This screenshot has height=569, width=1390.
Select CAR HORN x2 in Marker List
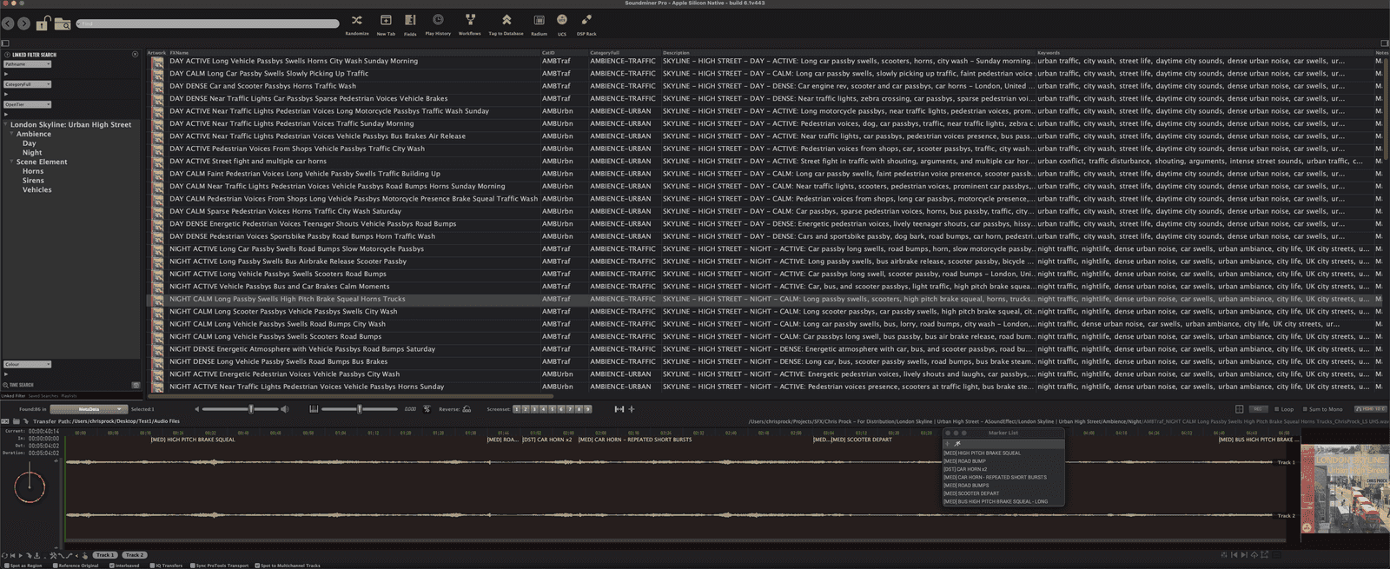pos(965,469)
